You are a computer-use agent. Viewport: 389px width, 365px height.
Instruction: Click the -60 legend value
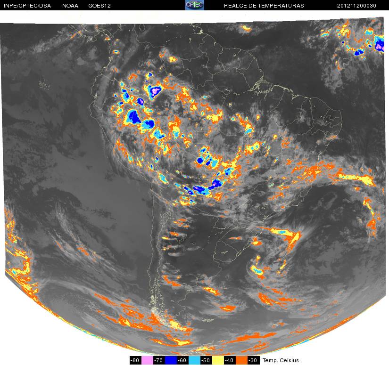(x=182, y=360)
